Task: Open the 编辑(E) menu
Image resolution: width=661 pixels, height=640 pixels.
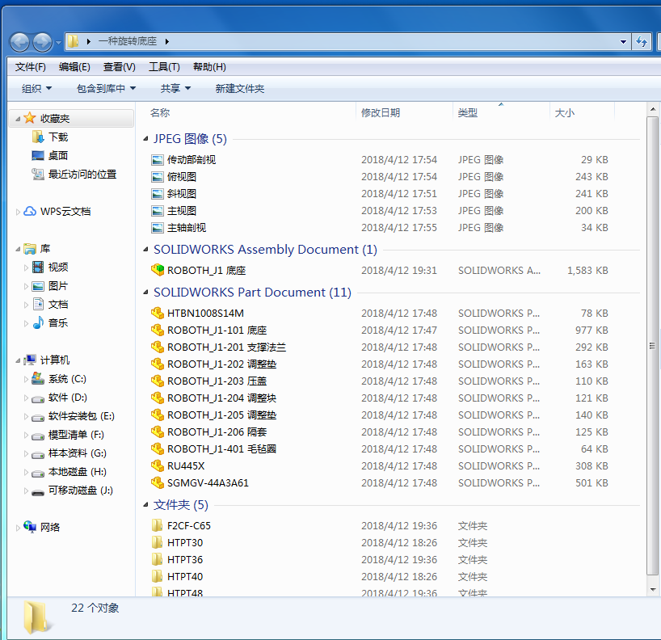Action: tap(74, 67)
